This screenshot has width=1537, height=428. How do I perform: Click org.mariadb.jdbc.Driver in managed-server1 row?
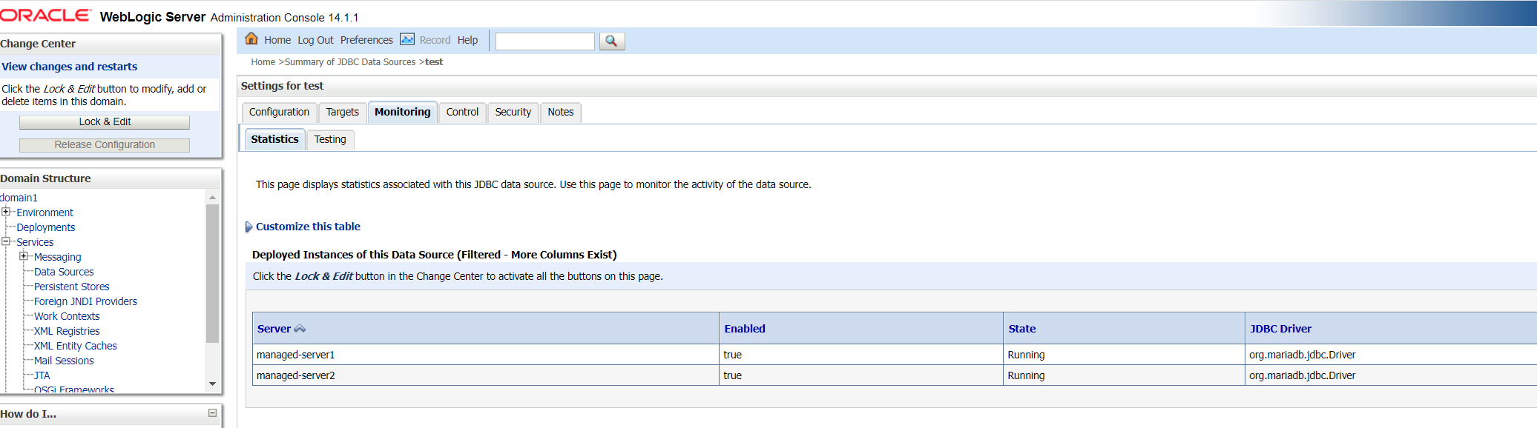(1302, 355)
